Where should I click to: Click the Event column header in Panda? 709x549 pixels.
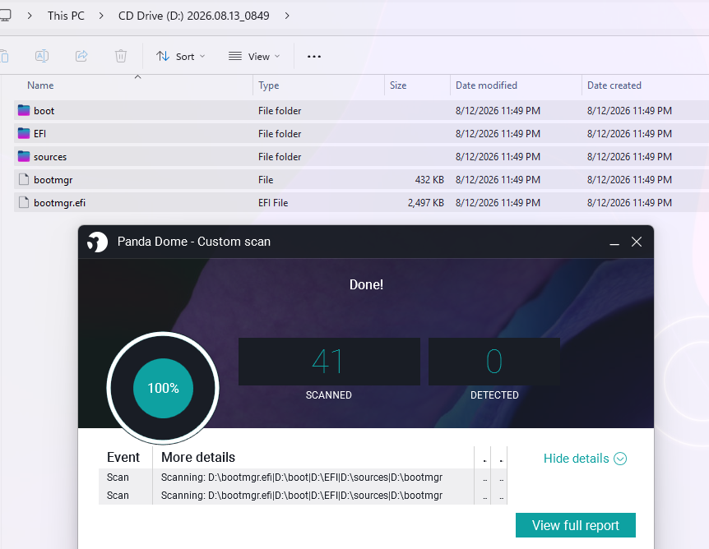pos(123,457)
